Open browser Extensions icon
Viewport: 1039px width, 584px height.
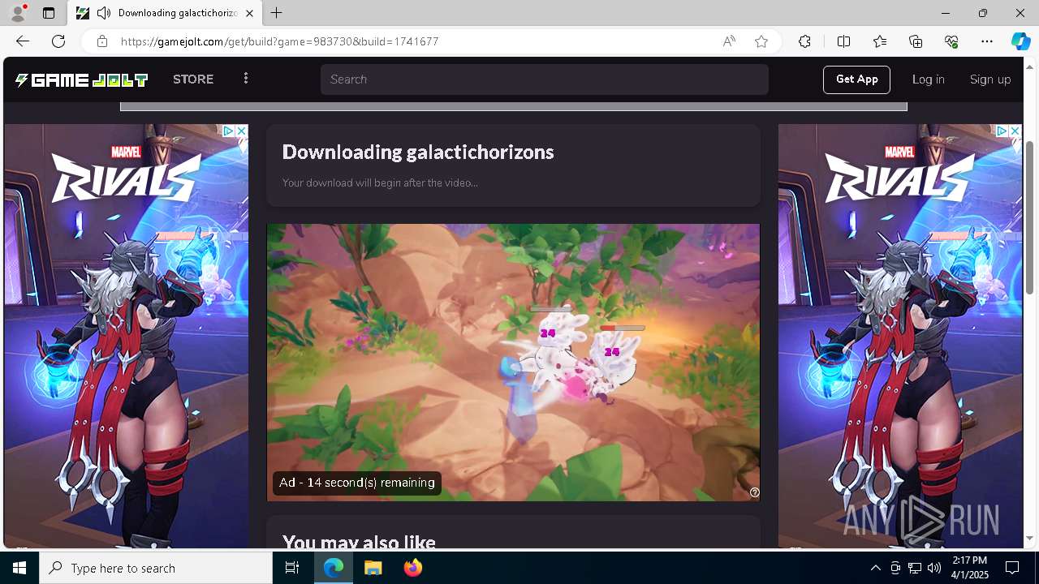(x=804, y=41)
